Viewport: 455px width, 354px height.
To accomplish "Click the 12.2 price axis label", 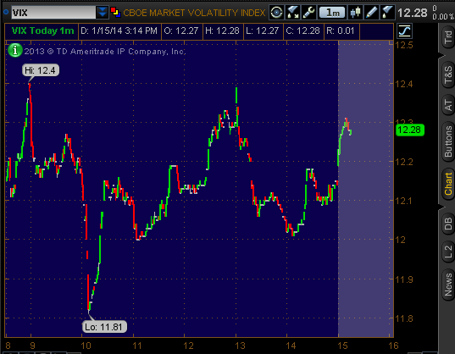I will tap(404, 162).
